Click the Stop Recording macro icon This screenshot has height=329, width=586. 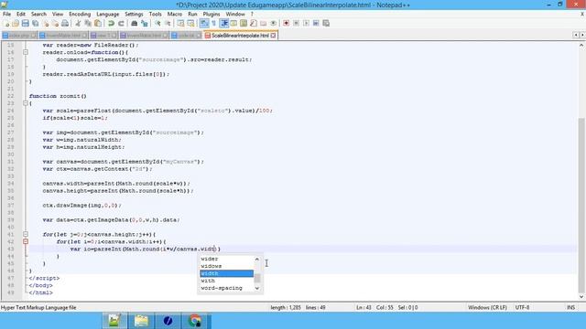point(296,23)
